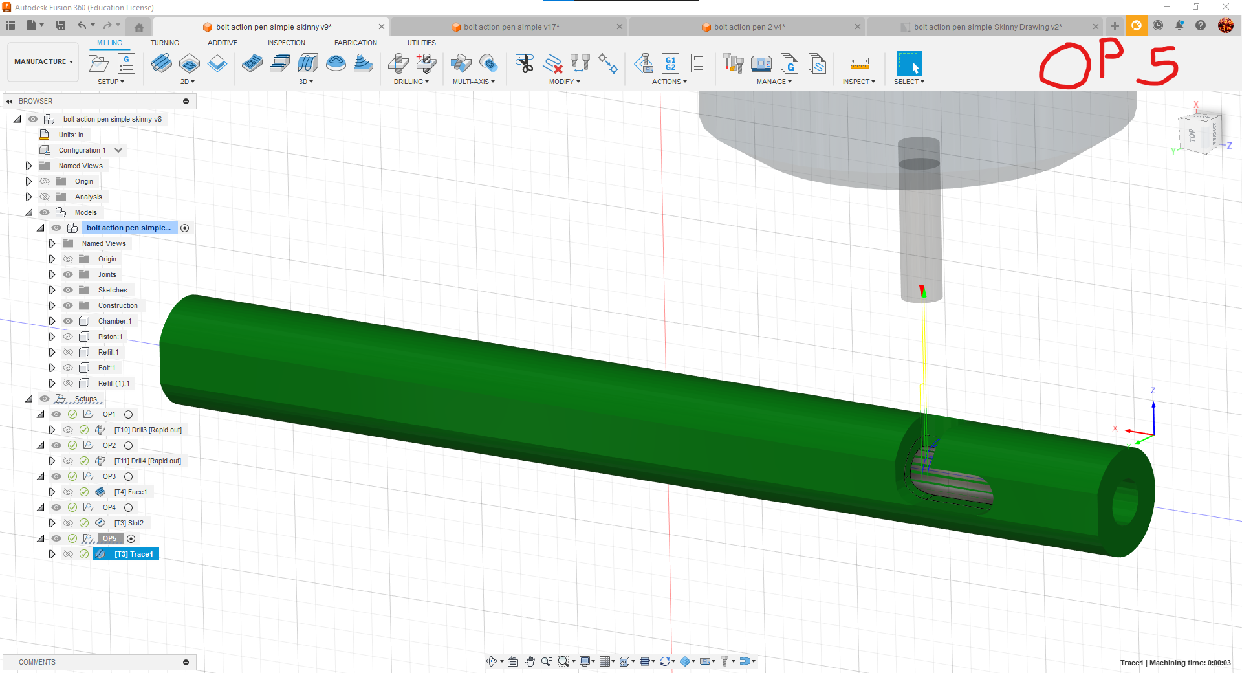
Task: Open the DRILLING dropdown menu
Action: 411,82
